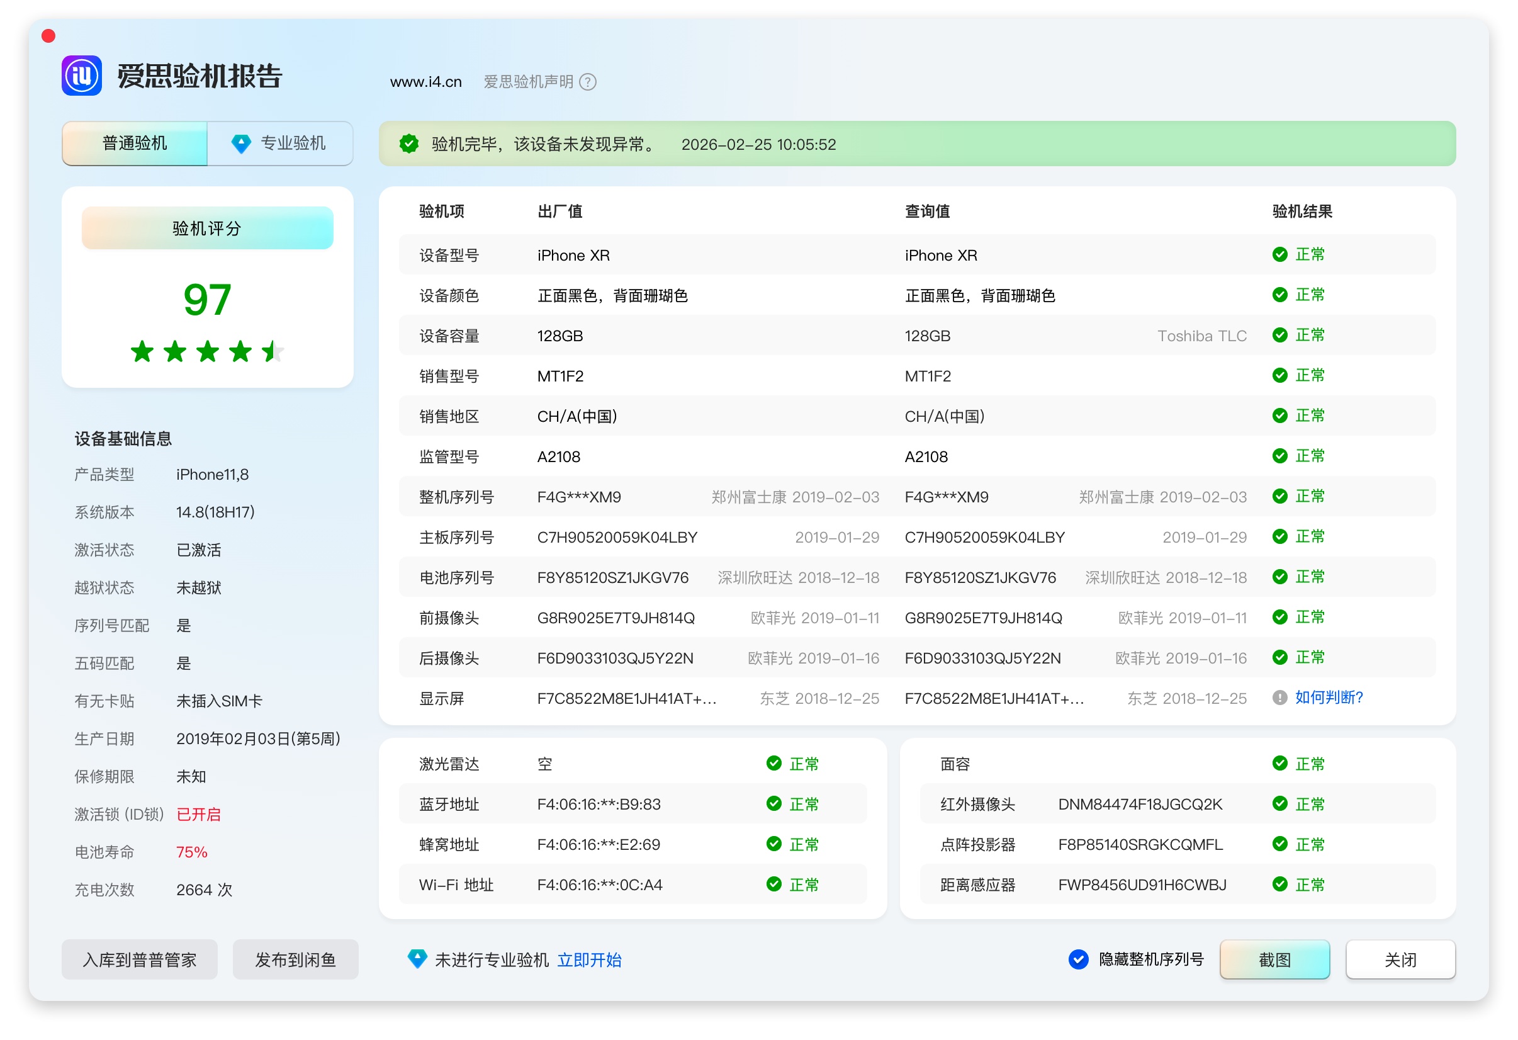Image resolution: width=1518 pixels, height=1040 pixels.
Task: Click the red close dot in the window corner
Action: click(x=48, y=35)
